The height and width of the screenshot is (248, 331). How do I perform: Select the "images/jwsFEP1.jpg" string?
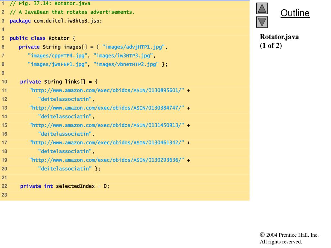point(58,64)
